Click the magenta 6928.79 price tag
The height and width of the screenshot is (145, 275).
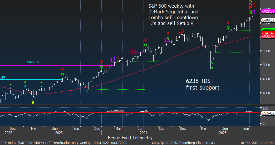pyautogui.click(x=268, y=12)
